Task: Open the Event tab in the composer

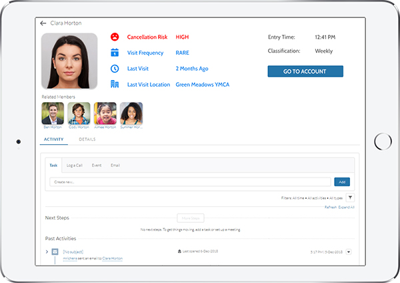Action: pos(97,165)
